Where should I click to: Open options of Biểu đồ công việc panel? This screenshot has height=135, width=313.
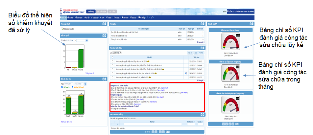click(x=104, y=79)
